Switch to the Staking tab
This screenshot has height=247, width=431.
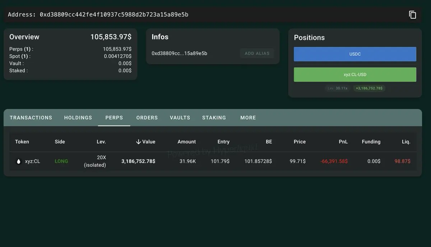(x=214, y=118)
